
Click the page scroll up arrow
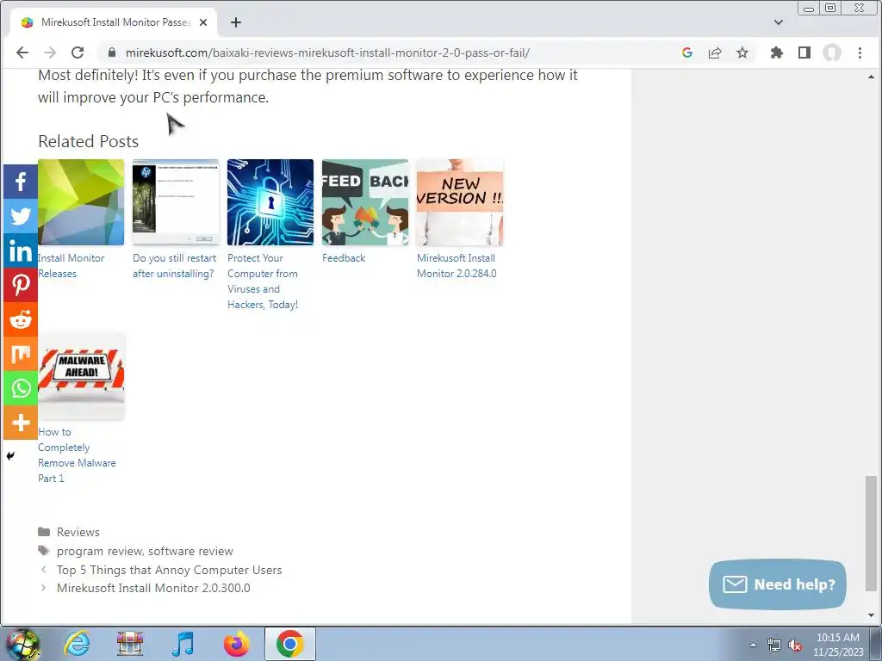(x=871, y=77)
